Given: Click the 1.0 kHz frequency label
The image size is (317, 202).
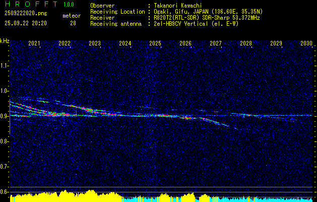Looking at the screenshot, I should (x=5, y=91).
